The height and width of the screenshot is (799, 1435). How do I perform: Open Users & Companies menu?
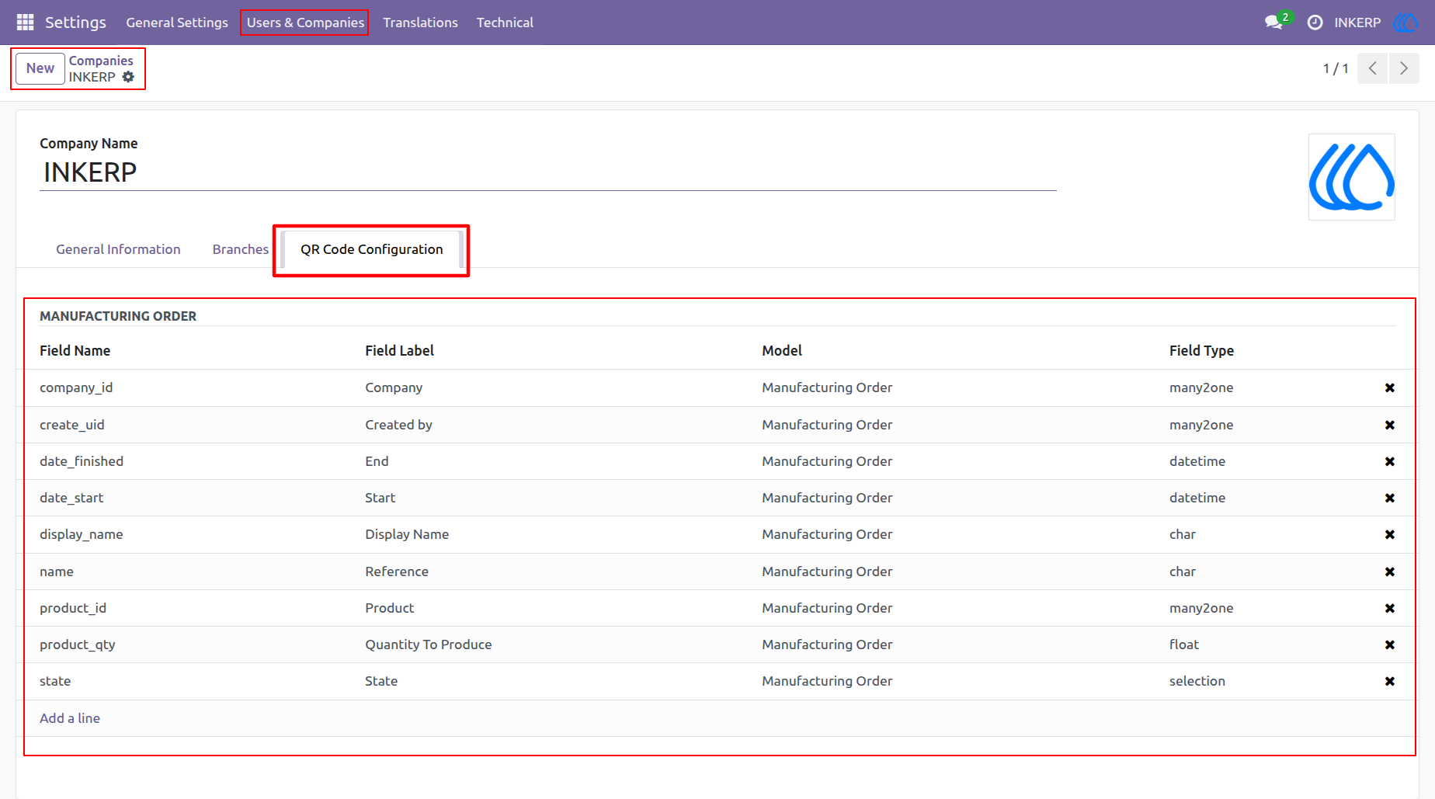coord(305,23)
